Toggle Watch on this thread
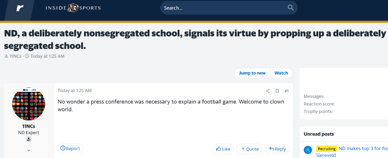The height and width of the screenshot is (158, 388). [x=281, y=73]
